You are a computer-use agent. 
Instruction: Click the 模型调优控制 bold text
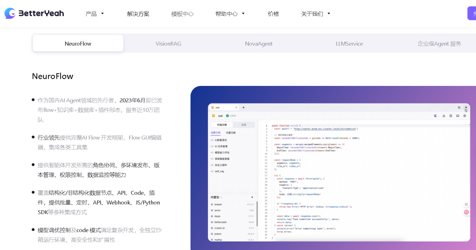click(54, 230)
